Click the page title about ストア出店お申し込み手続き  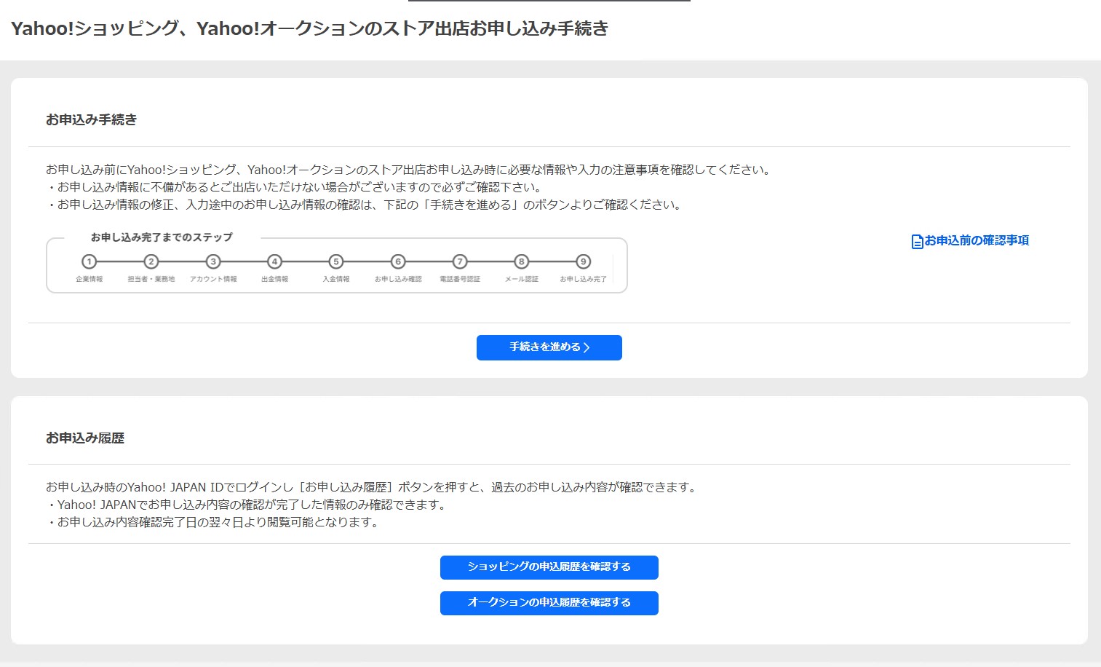[309, 28]
